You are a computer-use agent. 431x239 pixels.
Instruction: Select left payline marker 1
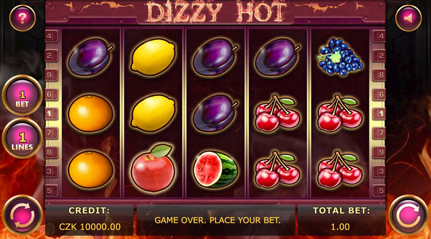[51, 113]
